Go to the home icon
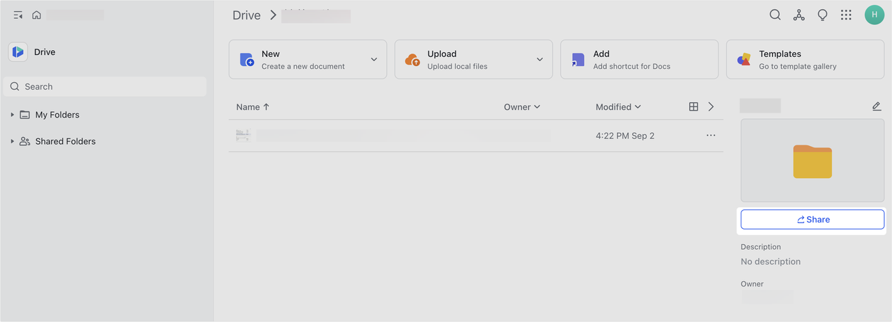892x322 pixels. tap(37, 15)
